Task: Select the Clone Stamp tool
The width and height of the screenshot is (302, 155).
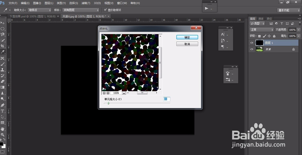Action: (x=2, y=70)
